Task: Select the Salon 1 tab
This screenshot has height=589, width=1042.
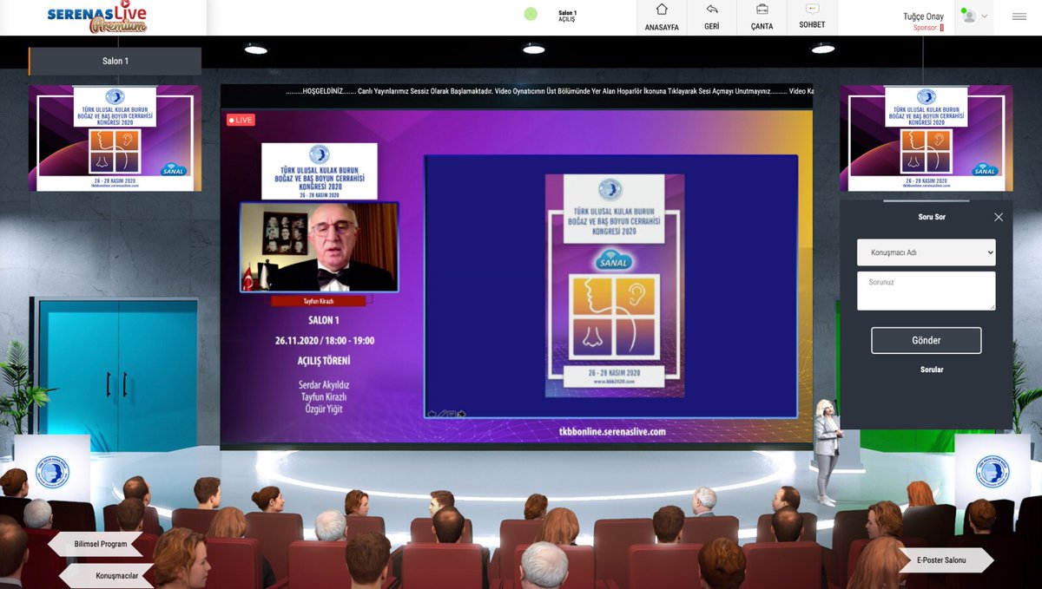Action: [x=115, y=61]
